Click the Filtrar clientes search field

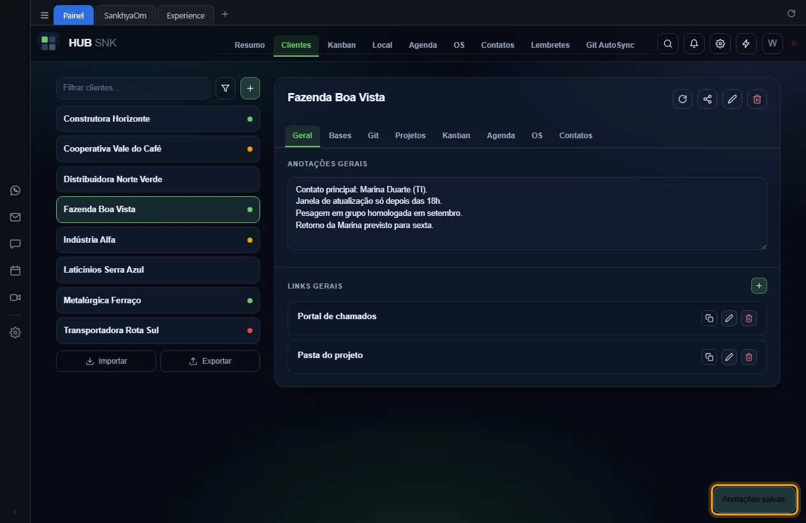(x=133, y=89)
